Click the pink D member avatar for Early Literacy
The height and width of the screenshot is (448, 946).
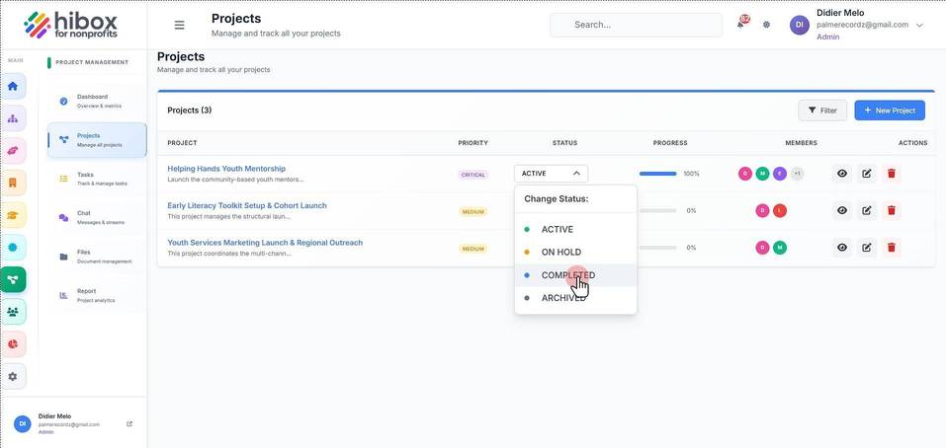pyautogui.click(x=762, y=211)
